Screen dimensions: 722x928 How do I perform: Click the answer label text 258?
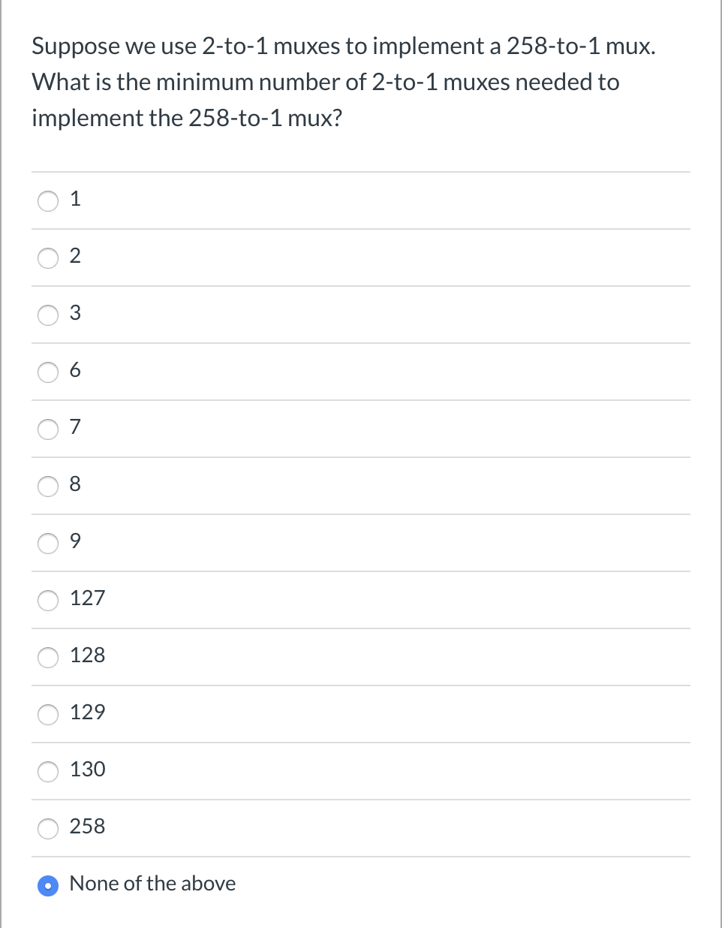click(87, 827)
